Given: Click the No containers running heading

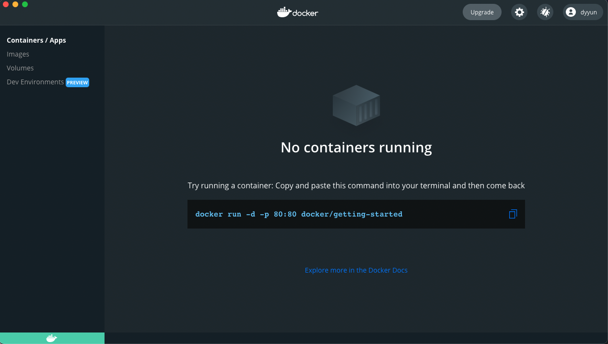Looking at the screenshot, I should (x=356, y=147).
